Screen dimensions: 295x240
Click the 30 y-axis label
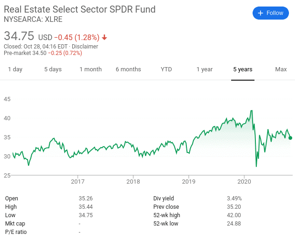point(7,157)
